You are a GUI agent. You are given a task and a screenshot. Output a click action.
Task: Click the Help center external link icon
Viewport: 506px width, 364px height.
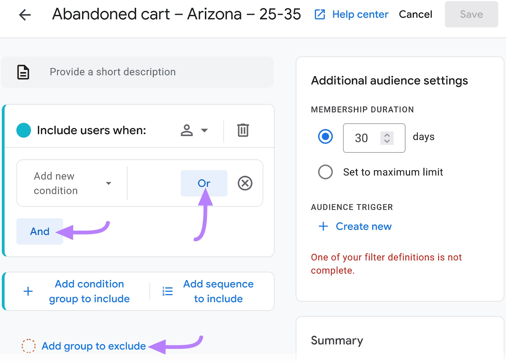pyautogui.click(x=319, y=14)
